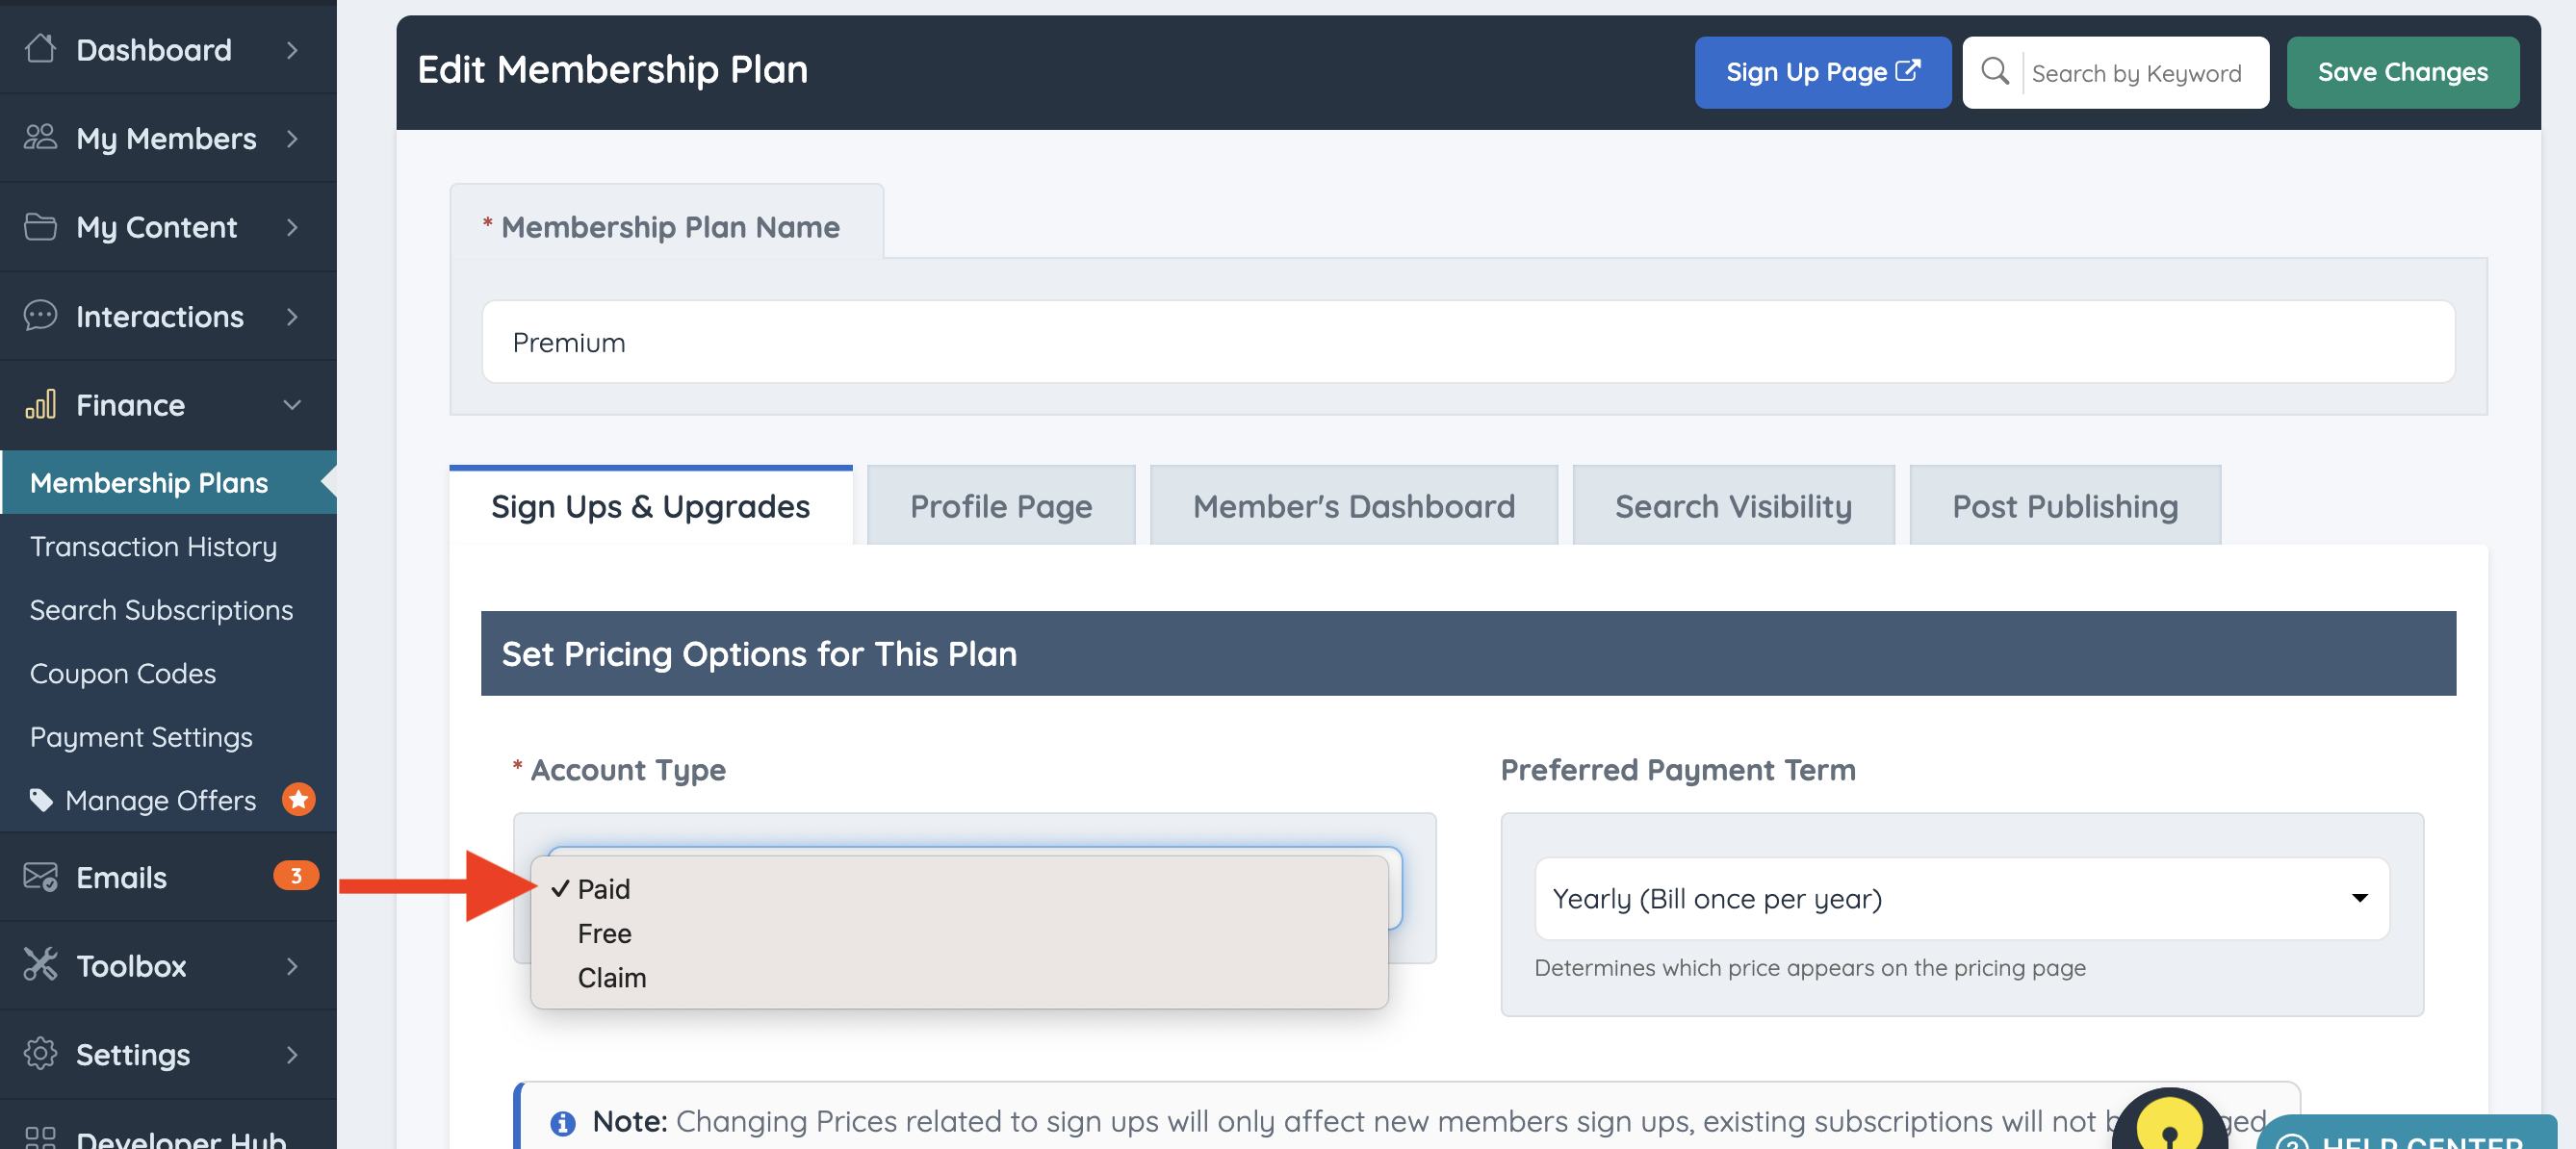Click the Settings gear icon

(40, 1053)
